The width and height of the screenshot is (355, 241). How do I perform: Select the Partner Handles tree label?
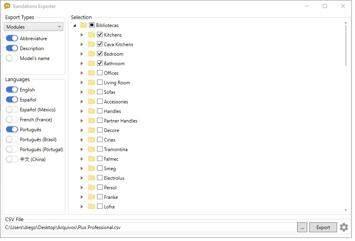pos(122,121)
